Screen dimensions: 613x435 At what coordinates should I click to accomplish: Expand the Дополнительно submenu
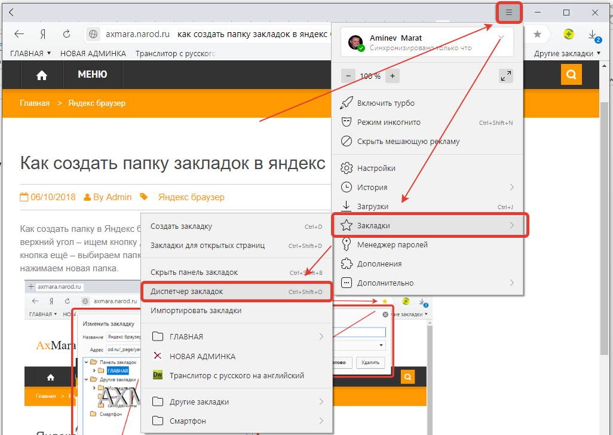tap(427, 283)
